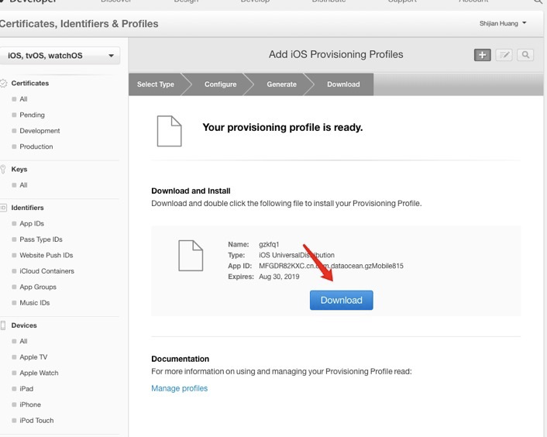Click the Devices section phone icon
The image size is (547, 437).
click(4, 325)
